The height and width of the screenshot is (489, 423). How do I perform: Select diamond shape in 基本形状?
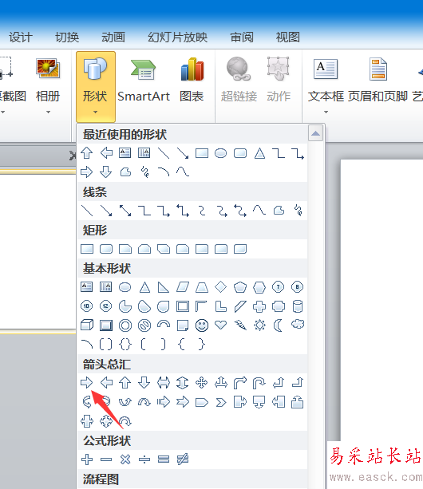221,287
